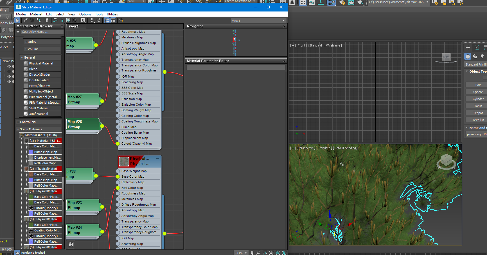The image size is (487, 255).
Task: Collapse the lower Physical Material node
Action: 157,159
